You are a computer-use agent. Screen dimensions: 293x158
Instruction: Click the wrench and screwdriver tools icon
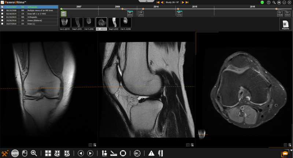click(5, 153)
